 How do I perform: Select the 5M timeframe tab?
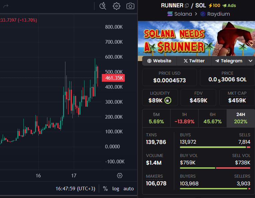pyautogui.click(x=156, y=118)
